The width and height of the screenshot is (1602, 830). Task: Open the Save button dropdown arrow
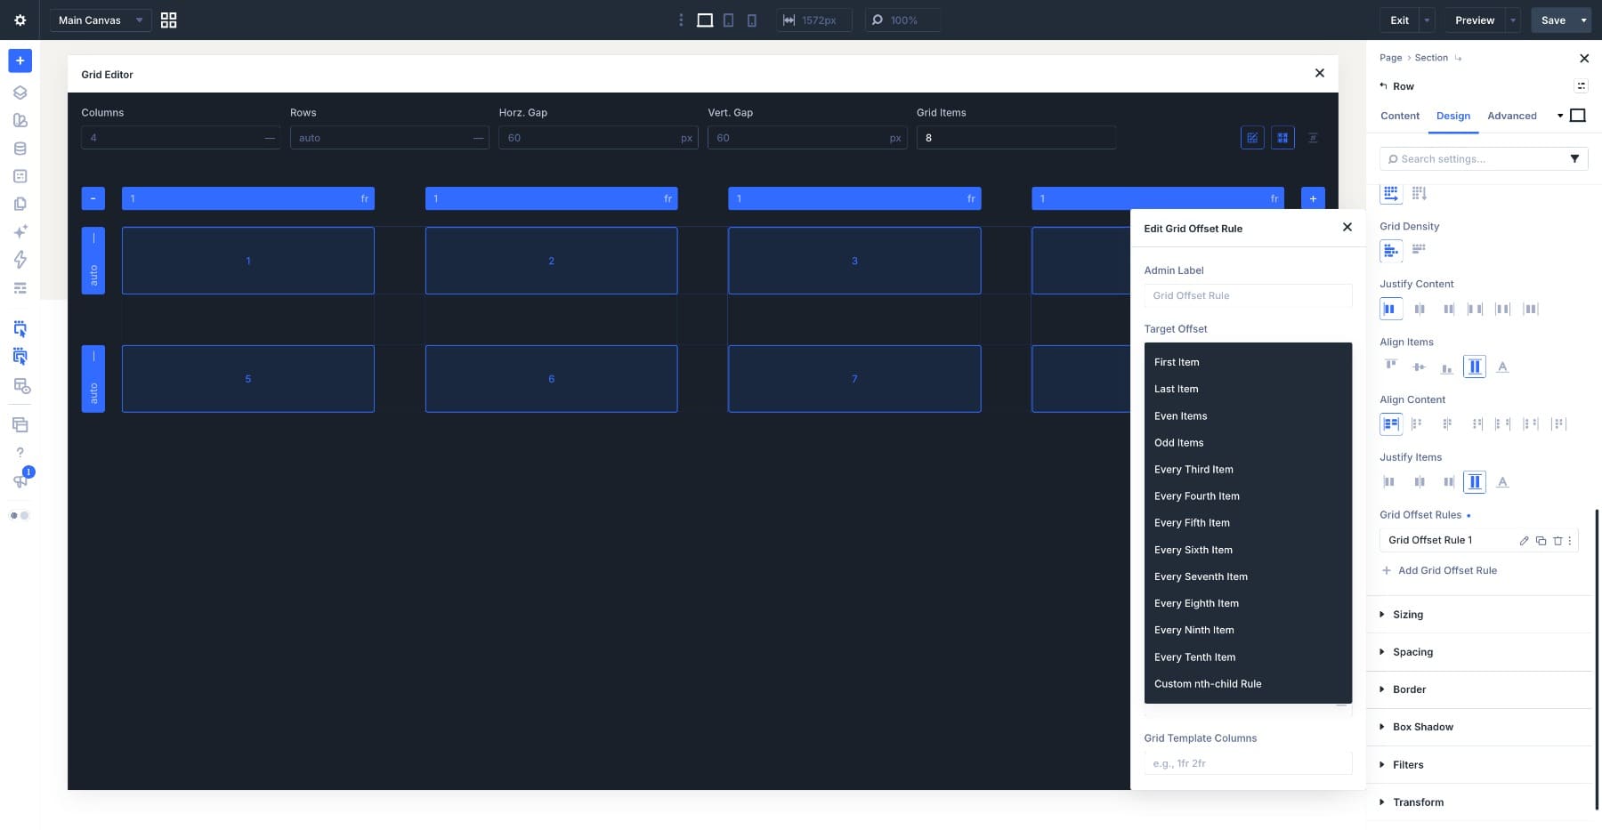point(1583,20)
